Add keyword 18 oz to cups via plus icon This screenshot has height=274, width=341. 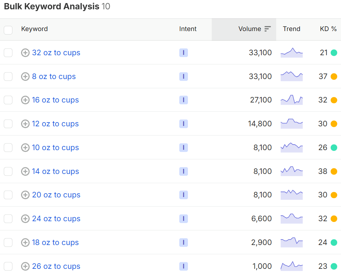pos(25,243)
